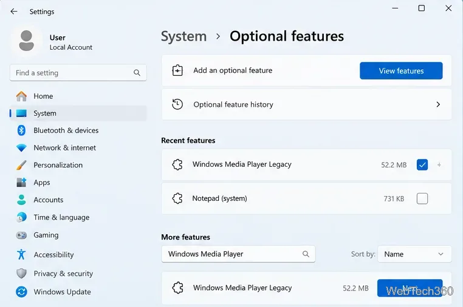Minimize the Settings window
463x307 pixels.
coord(395,8)
